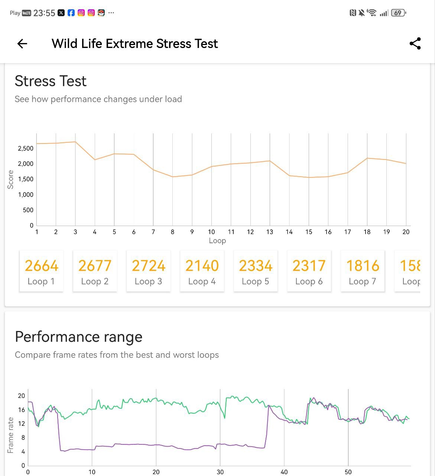Screen dimensions: 435x476
Task: Tap the muted bell icon in status bar
Action: pos(361,13)
